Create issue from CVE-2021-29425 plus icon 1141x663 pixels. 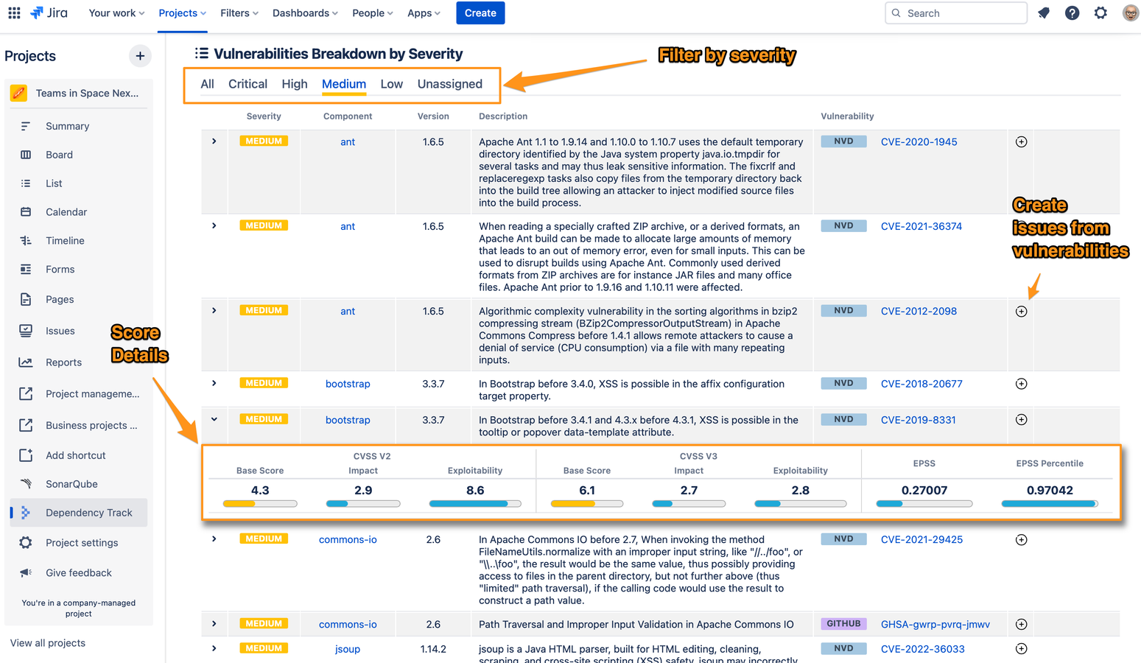pyautogui.click(x=1021, y=540)
